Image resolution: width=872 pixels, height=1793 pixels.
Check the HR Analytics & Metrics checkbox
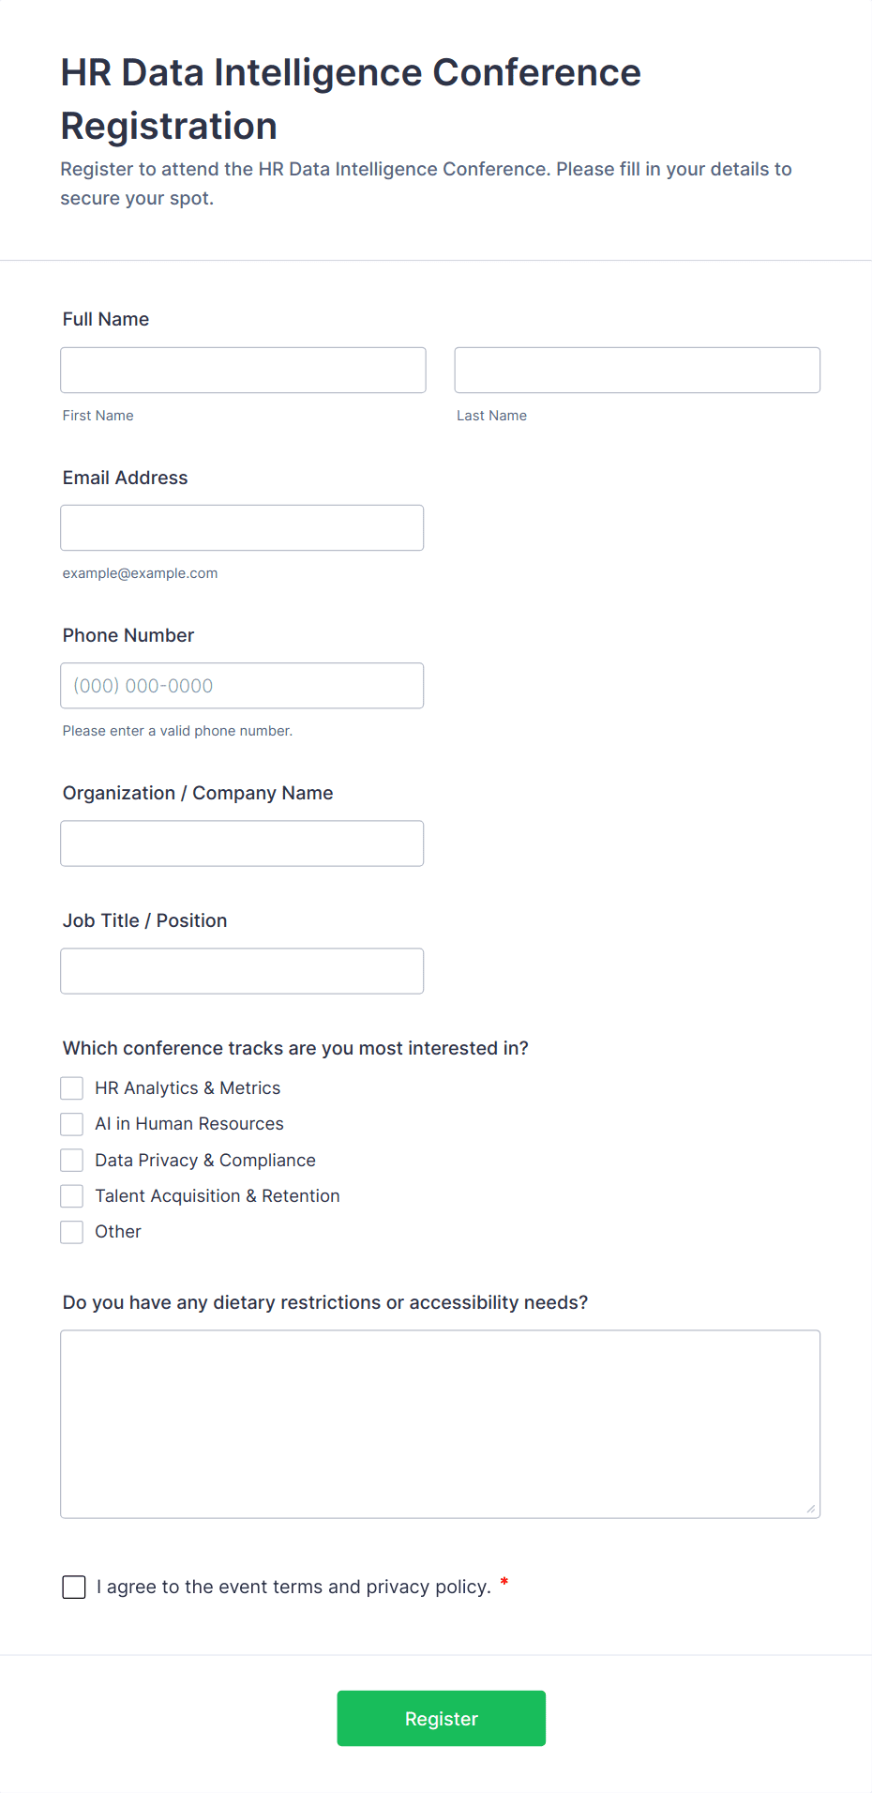(72, 1088)
